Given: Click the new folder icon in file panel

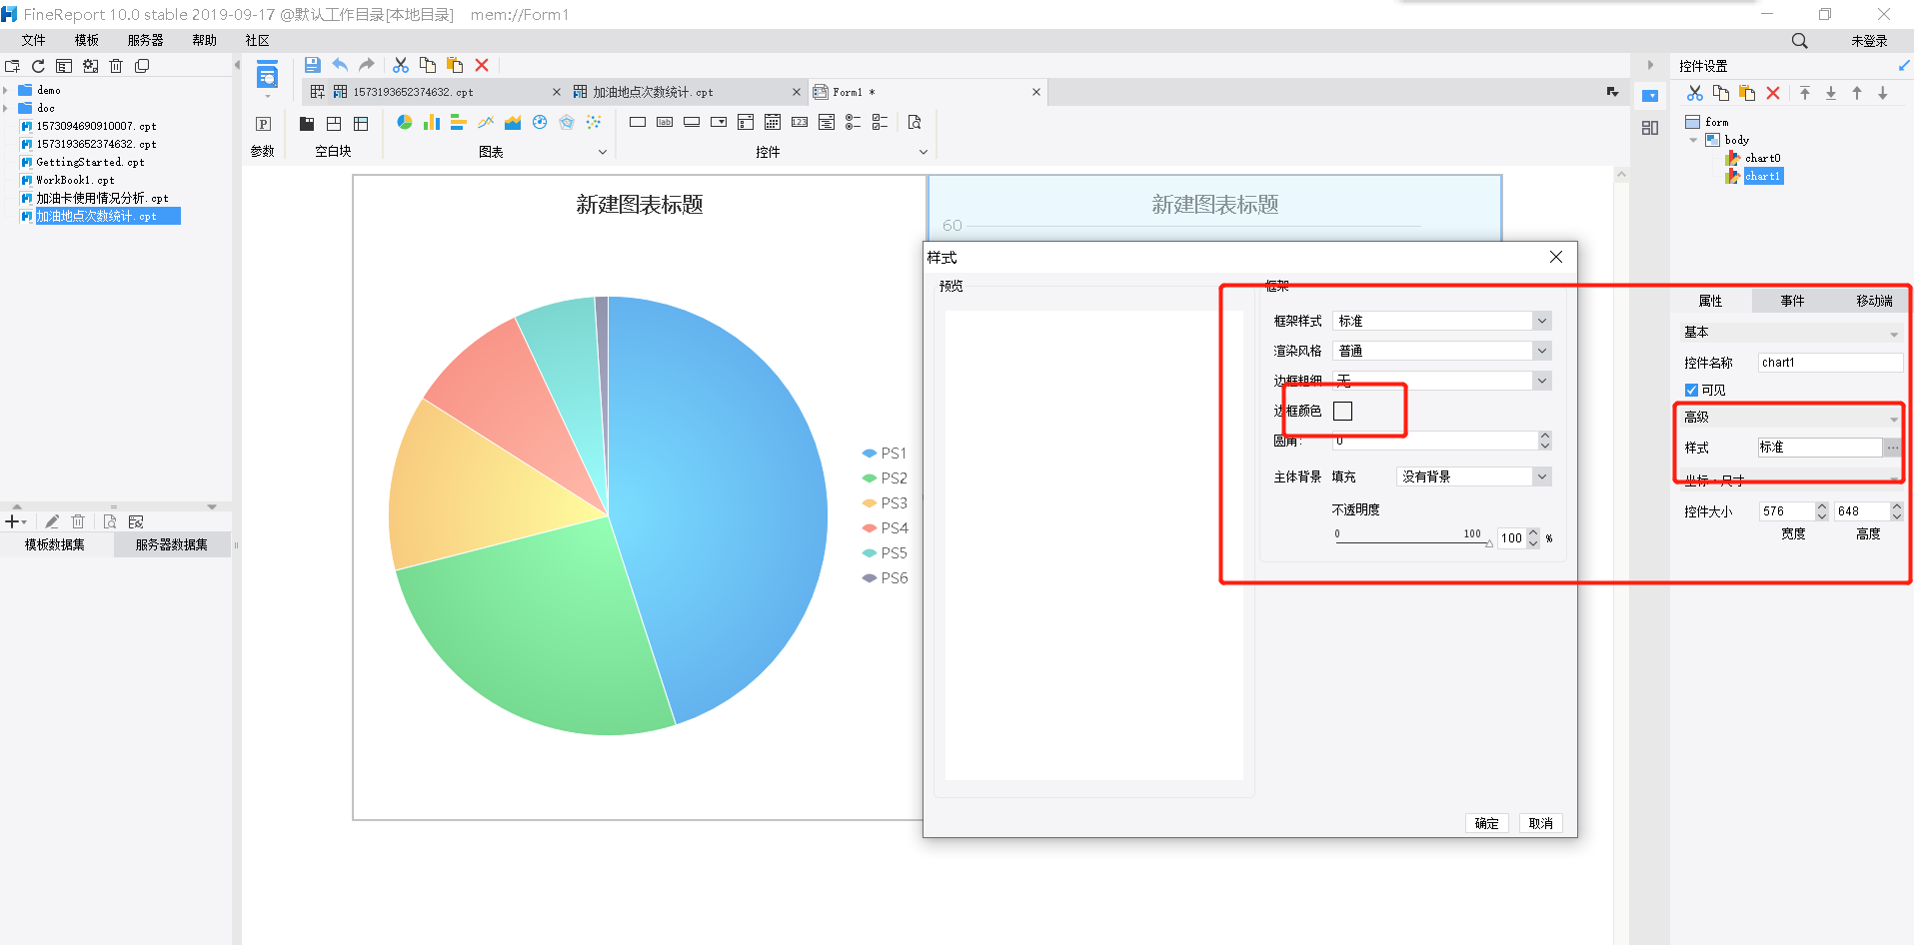Looking at the screenshot, I should point(12,66).
